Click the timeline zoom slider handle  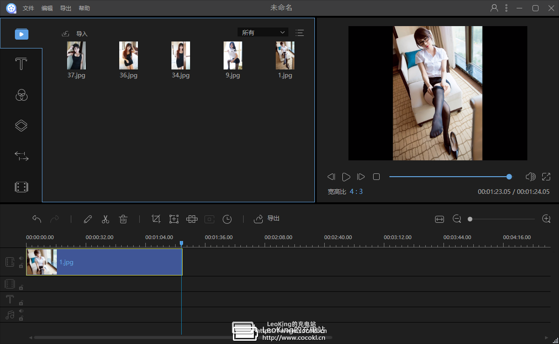coord(470,219)
